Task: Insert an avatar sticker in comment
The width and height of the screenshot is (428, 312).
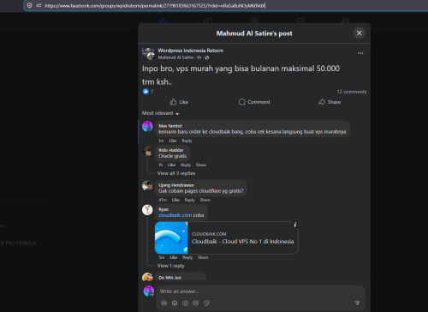Action: tap(163, 303)
